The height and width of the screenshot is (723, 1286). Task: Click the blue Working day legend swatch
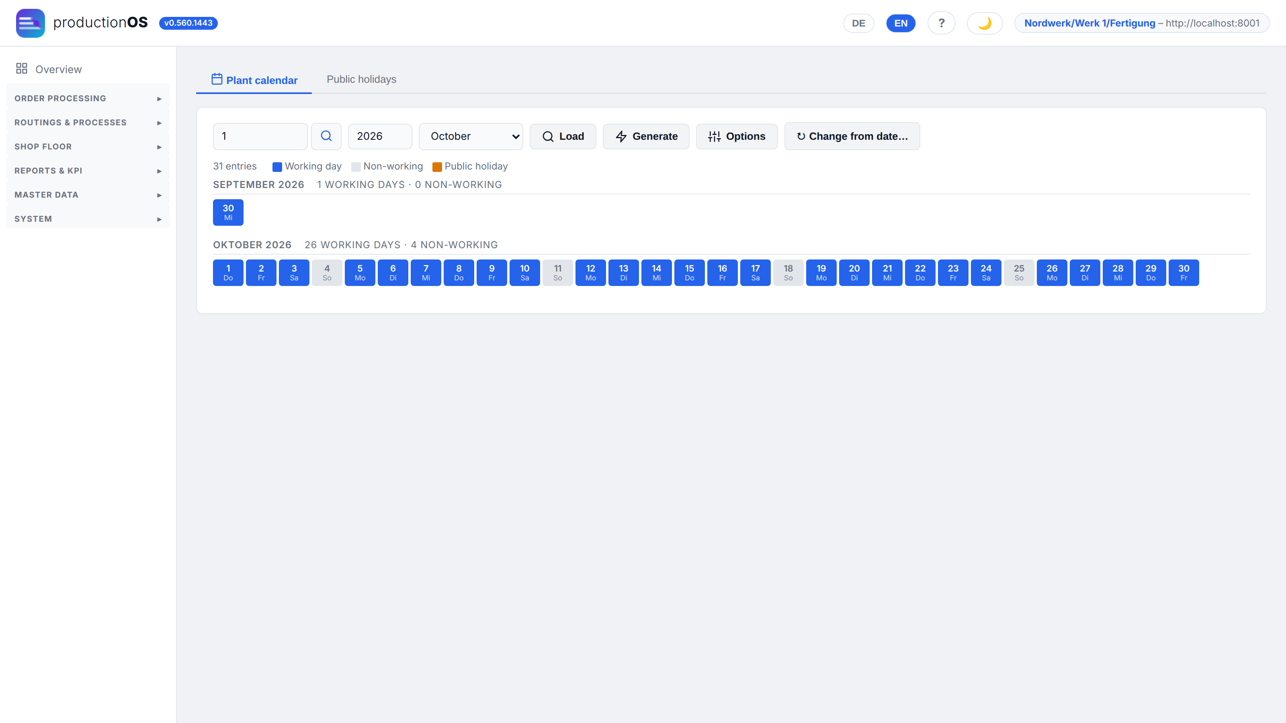277,167
